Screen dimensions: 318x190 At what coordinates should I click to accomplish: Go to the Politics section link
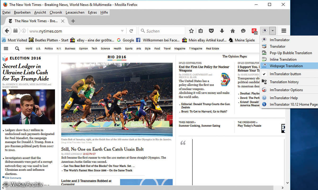(49, 49)
